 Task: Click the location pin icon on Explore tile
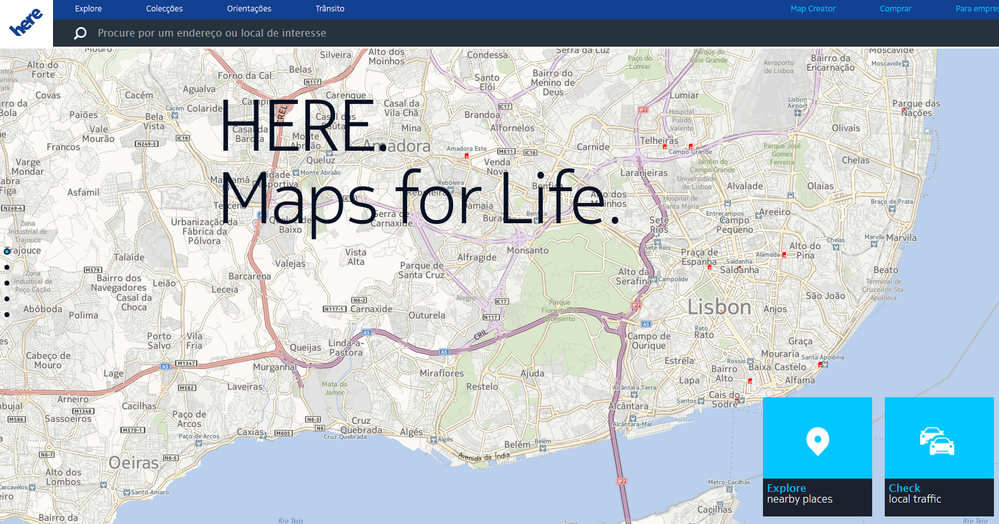817,441
